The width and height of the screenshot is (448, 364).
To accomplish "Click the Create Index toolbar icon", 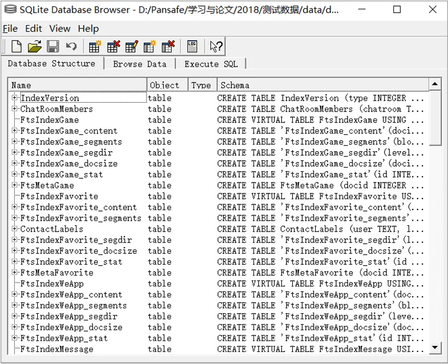I will [150, 46].
